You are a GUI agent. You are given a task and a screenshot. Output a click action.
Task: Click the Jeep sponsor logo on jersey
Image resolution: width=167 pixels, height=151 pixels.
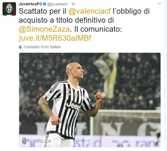[x=73, y=106]
